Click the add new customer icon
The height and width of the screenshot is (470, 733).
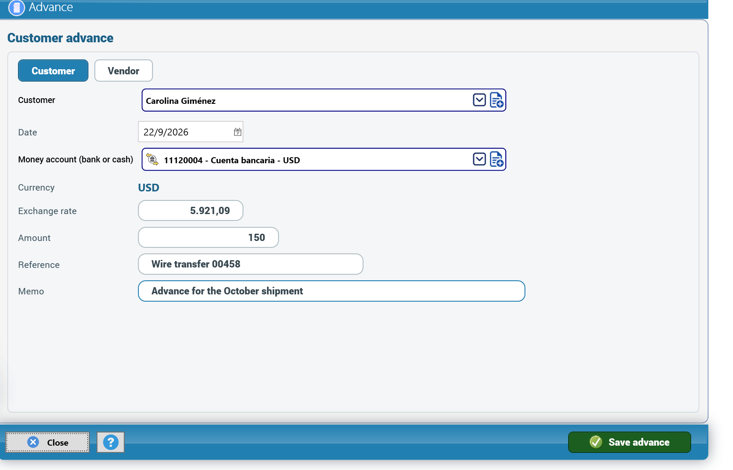(497, 100)
